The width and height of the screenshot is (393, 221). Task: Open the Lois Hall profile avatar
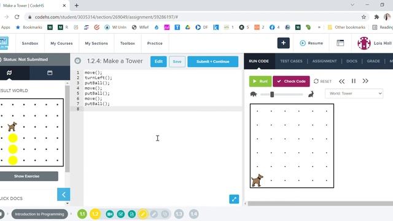pyautogui.click(x=364, y=43)
